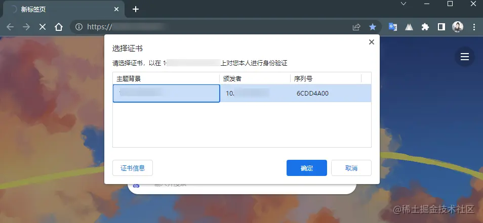Select the 新标签页 tab

[x=64, y=9]
